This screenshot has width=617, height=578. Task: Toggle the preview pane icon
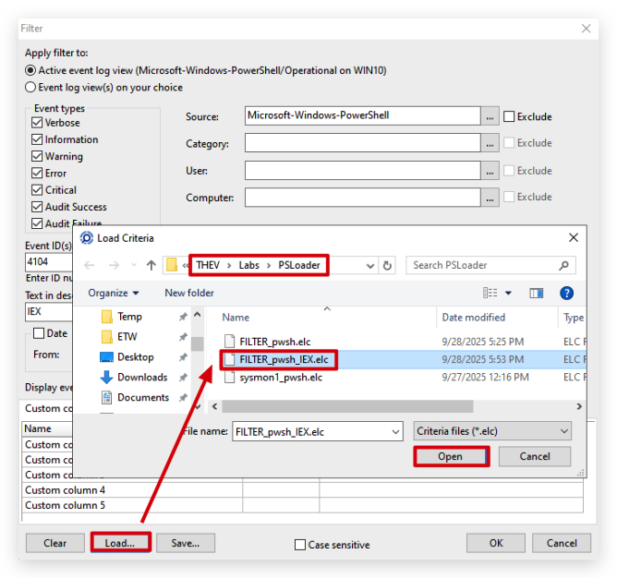(x=536, y=293)
